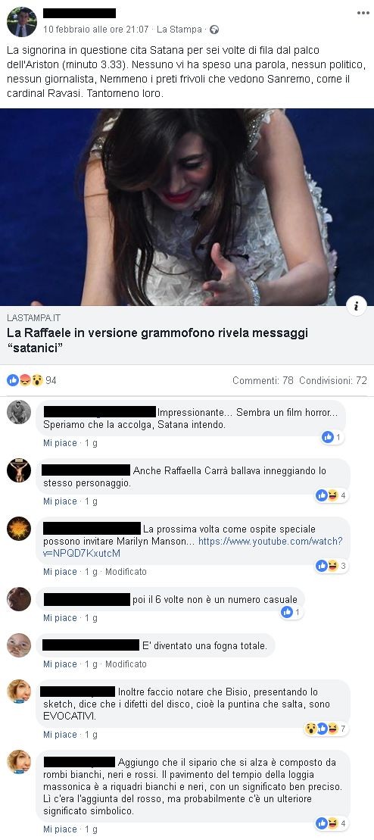Click the public globe privacy icon
Screen dimensions: 374x840
[x=213, y=30]
